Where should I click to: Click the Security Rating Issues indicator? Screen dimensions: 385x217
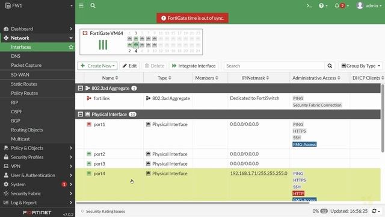point(103,212)
